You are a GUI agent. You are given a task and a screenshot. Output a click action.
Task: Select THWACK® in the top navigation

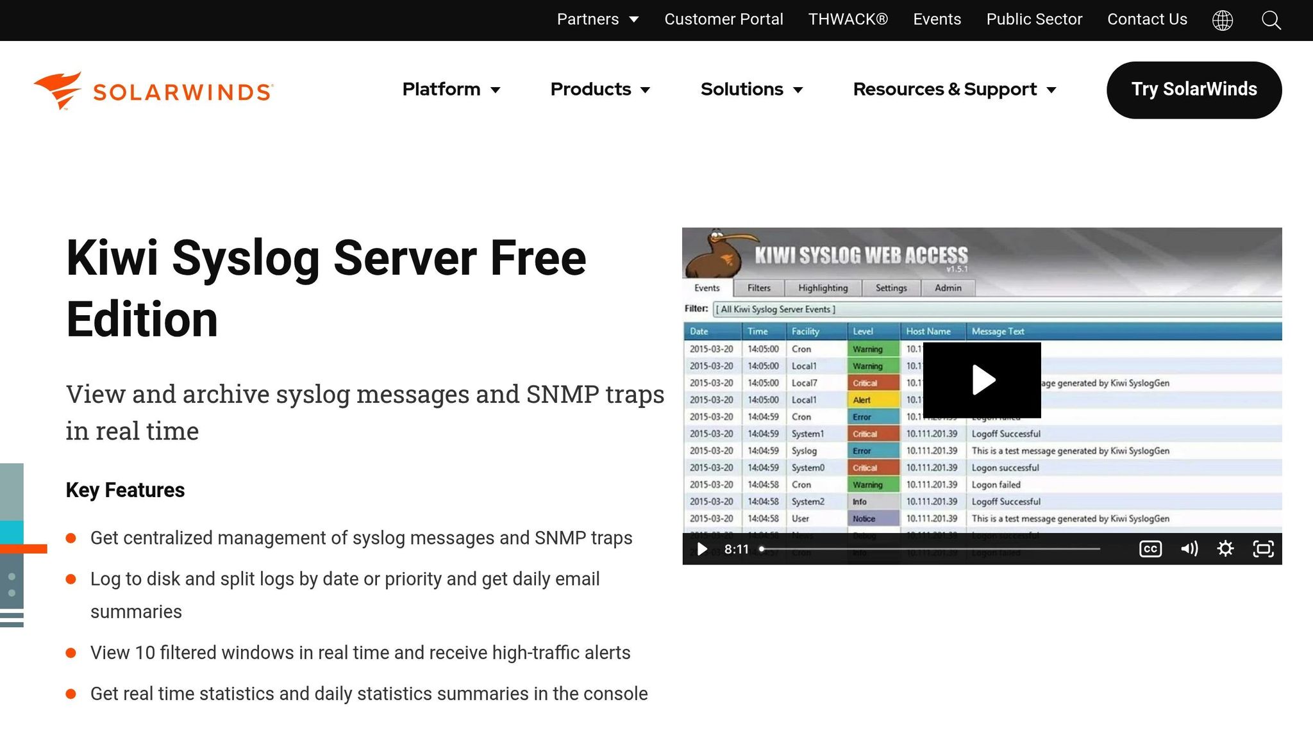pos(848,19)
